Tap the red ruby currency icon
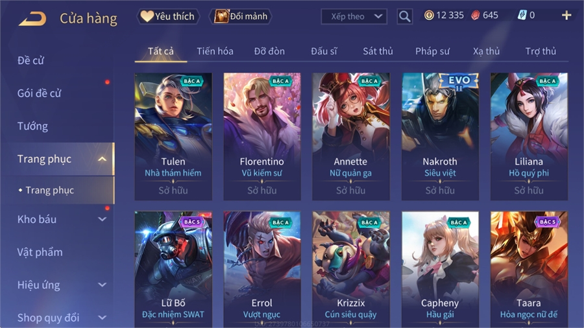This screenshot has height=328, width=584. pyautogui.click(x=475, y=16)
